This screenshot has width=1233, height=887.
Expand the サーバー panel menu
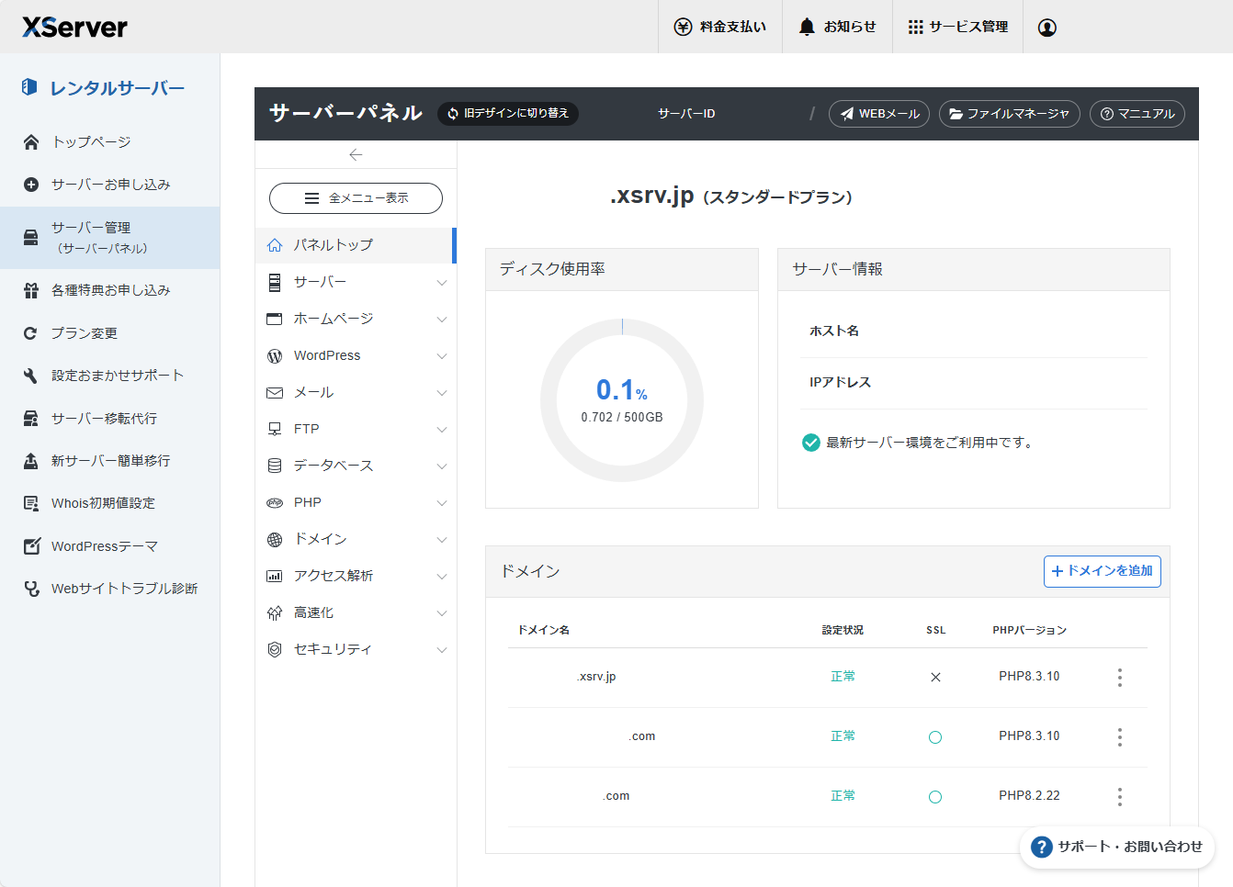coord(356,282)
